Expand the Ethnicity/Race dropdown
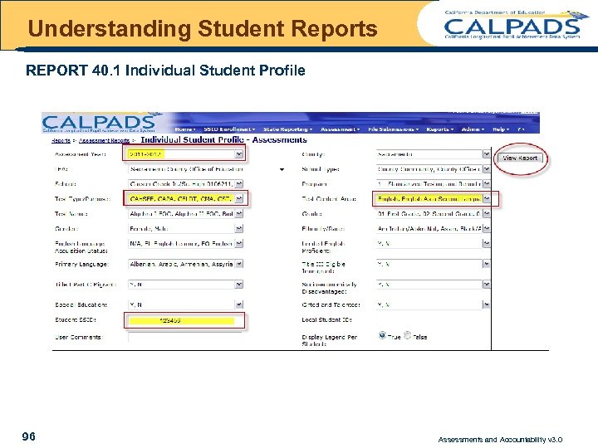The width and height of the screenshot is (598, 448). click(486, 229)
